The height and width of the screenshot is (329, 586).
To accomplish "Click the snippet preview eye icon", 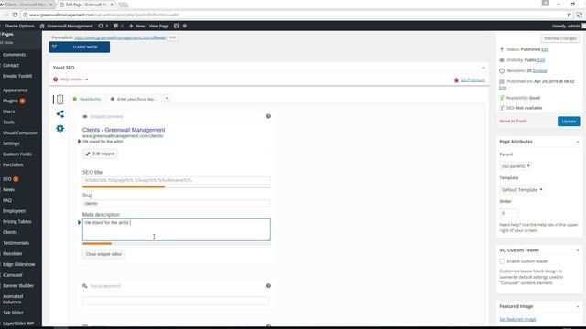I will (x=85, y=116).
